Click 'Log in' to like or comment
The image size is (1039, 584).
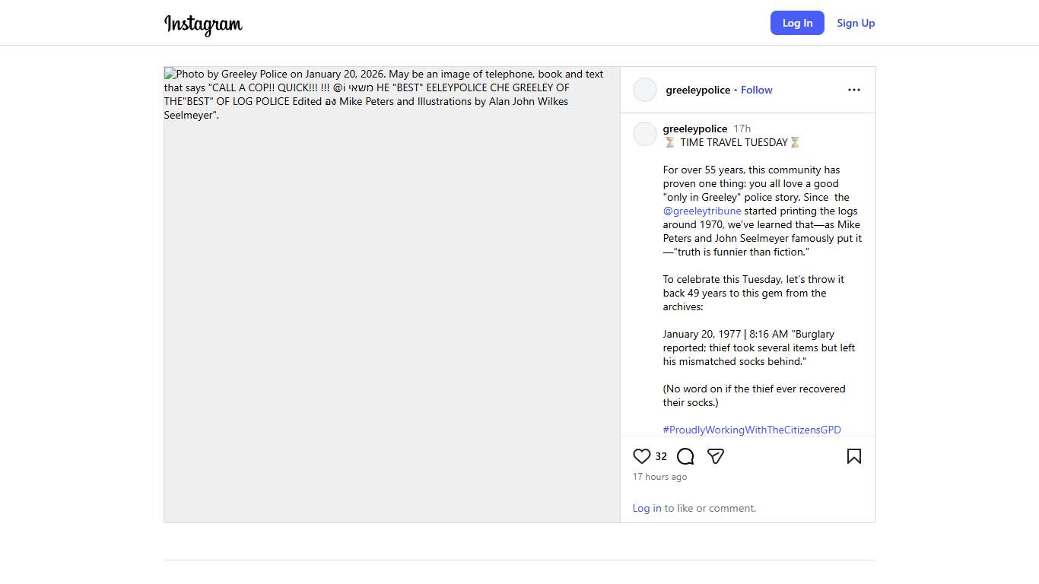coord(647,508)
